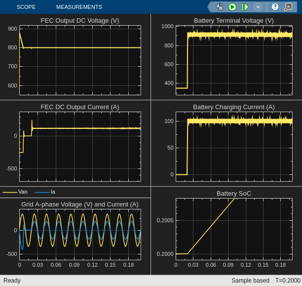Viewport: 302px width, 286px height.
Task: Toggle Ia signal in the legend
Action: click(53, 192)
